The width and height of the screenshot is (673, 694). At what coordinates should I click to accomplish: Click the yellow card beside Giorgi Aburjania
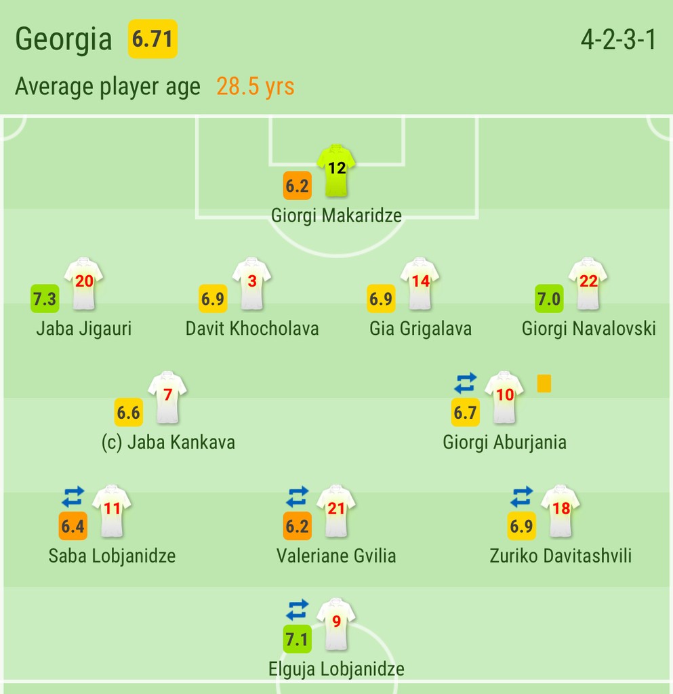tap(544, 384)
